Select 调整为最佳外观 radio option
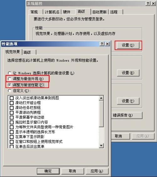This screenshot has width=157, height=177. 10,79
